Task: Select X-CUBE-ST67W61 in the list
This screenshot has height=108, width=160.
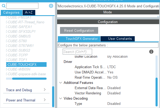Action: point(20,46)
